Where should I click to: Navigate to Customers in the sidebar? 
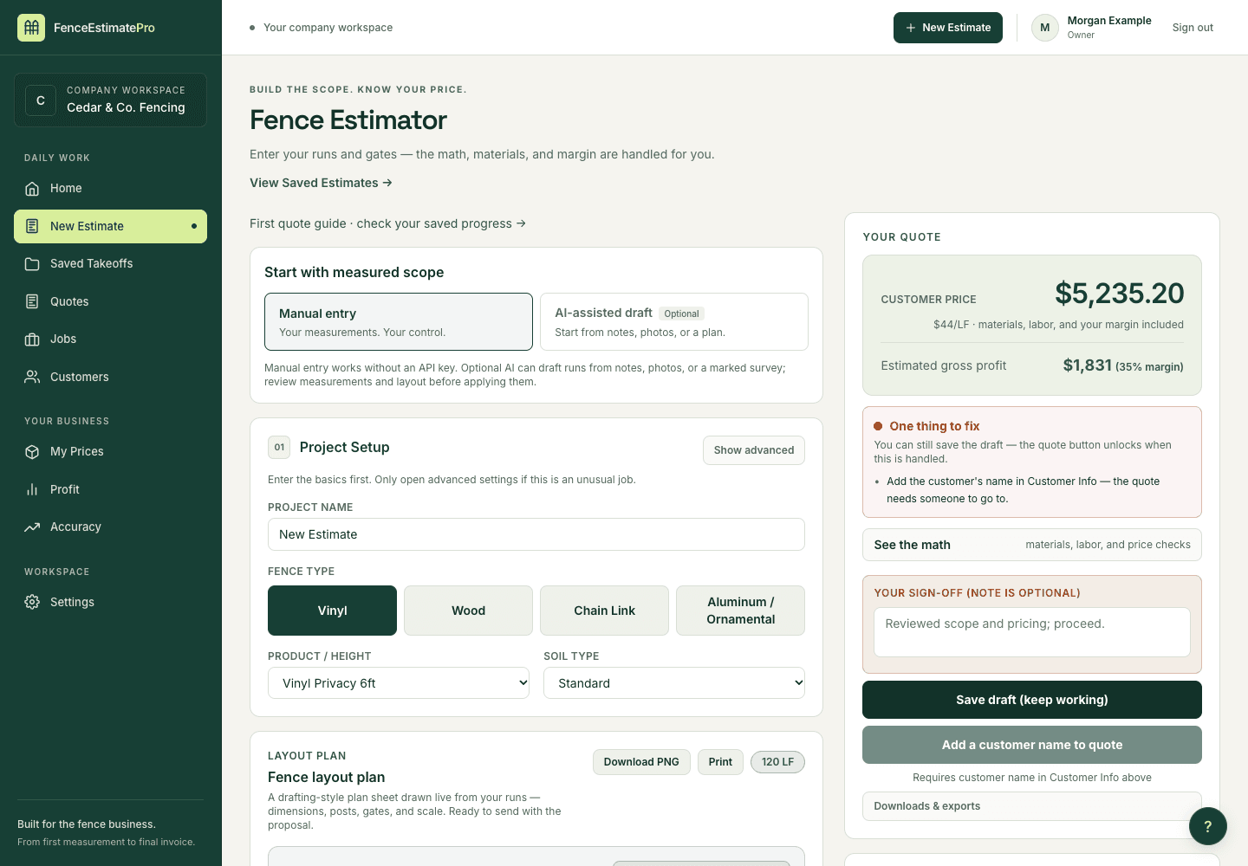pyautogui.click(x=110, y=377)
